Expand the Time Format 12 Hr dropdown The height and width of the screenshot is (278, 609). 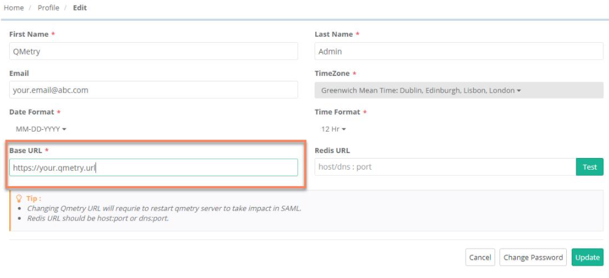pyautogui.click(x=333, y=129)
